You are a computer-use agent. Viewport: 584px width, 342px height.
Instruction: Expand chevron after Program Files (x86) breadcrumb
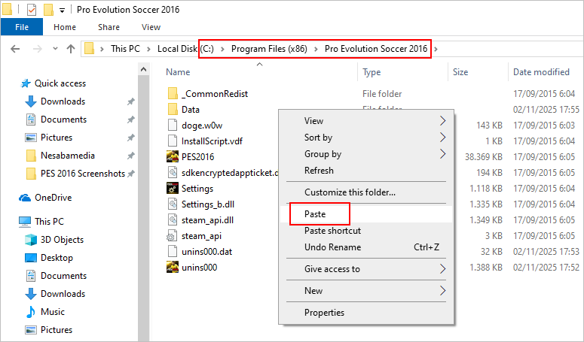(316, 49)
